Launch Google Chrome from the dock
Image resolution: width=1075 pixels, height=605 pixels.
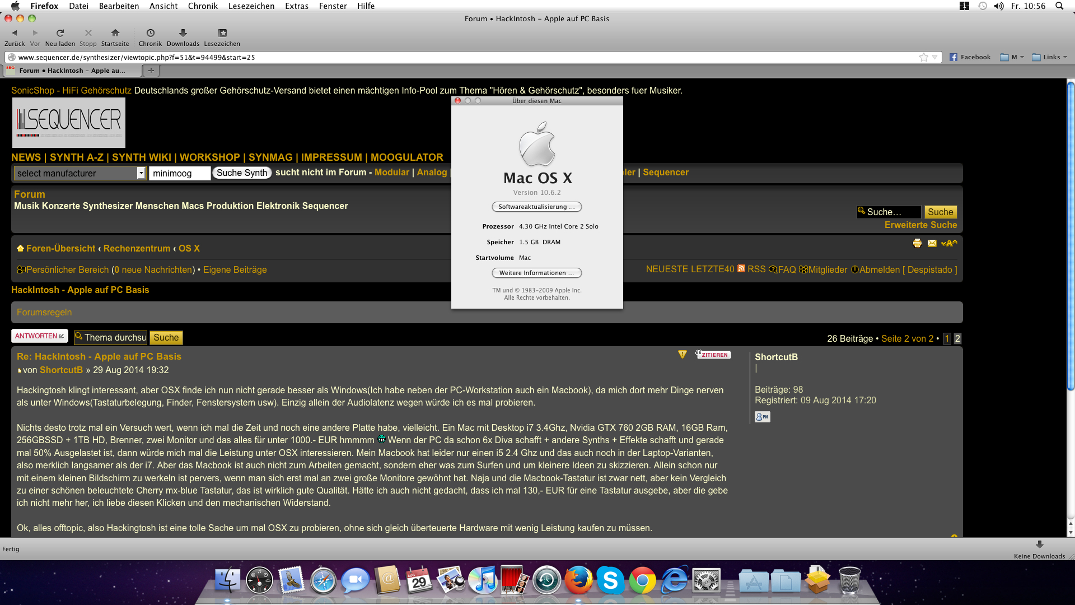click(x=642, y=581)
